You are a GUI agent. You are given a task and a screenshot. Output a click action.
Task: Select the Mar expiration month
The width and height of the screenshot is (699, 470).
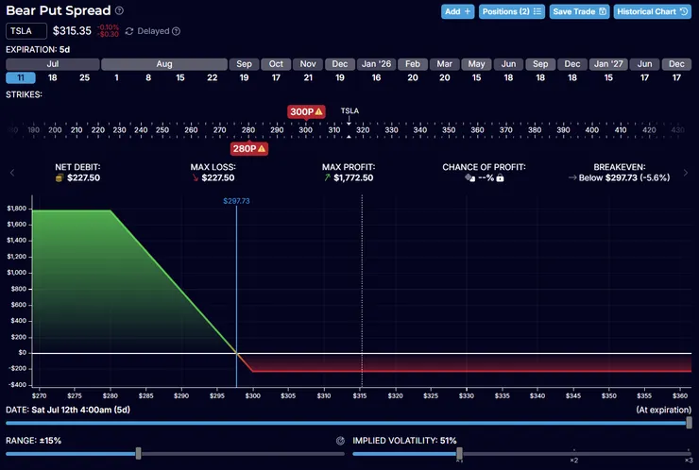click(445, 64)
